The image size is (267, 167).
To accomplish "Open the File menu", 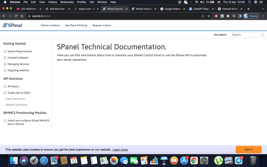I will pos(26,2).
